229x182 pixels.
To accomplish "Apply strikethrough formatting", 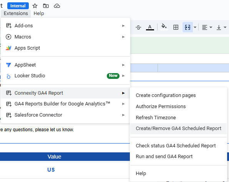I will 138,27.
